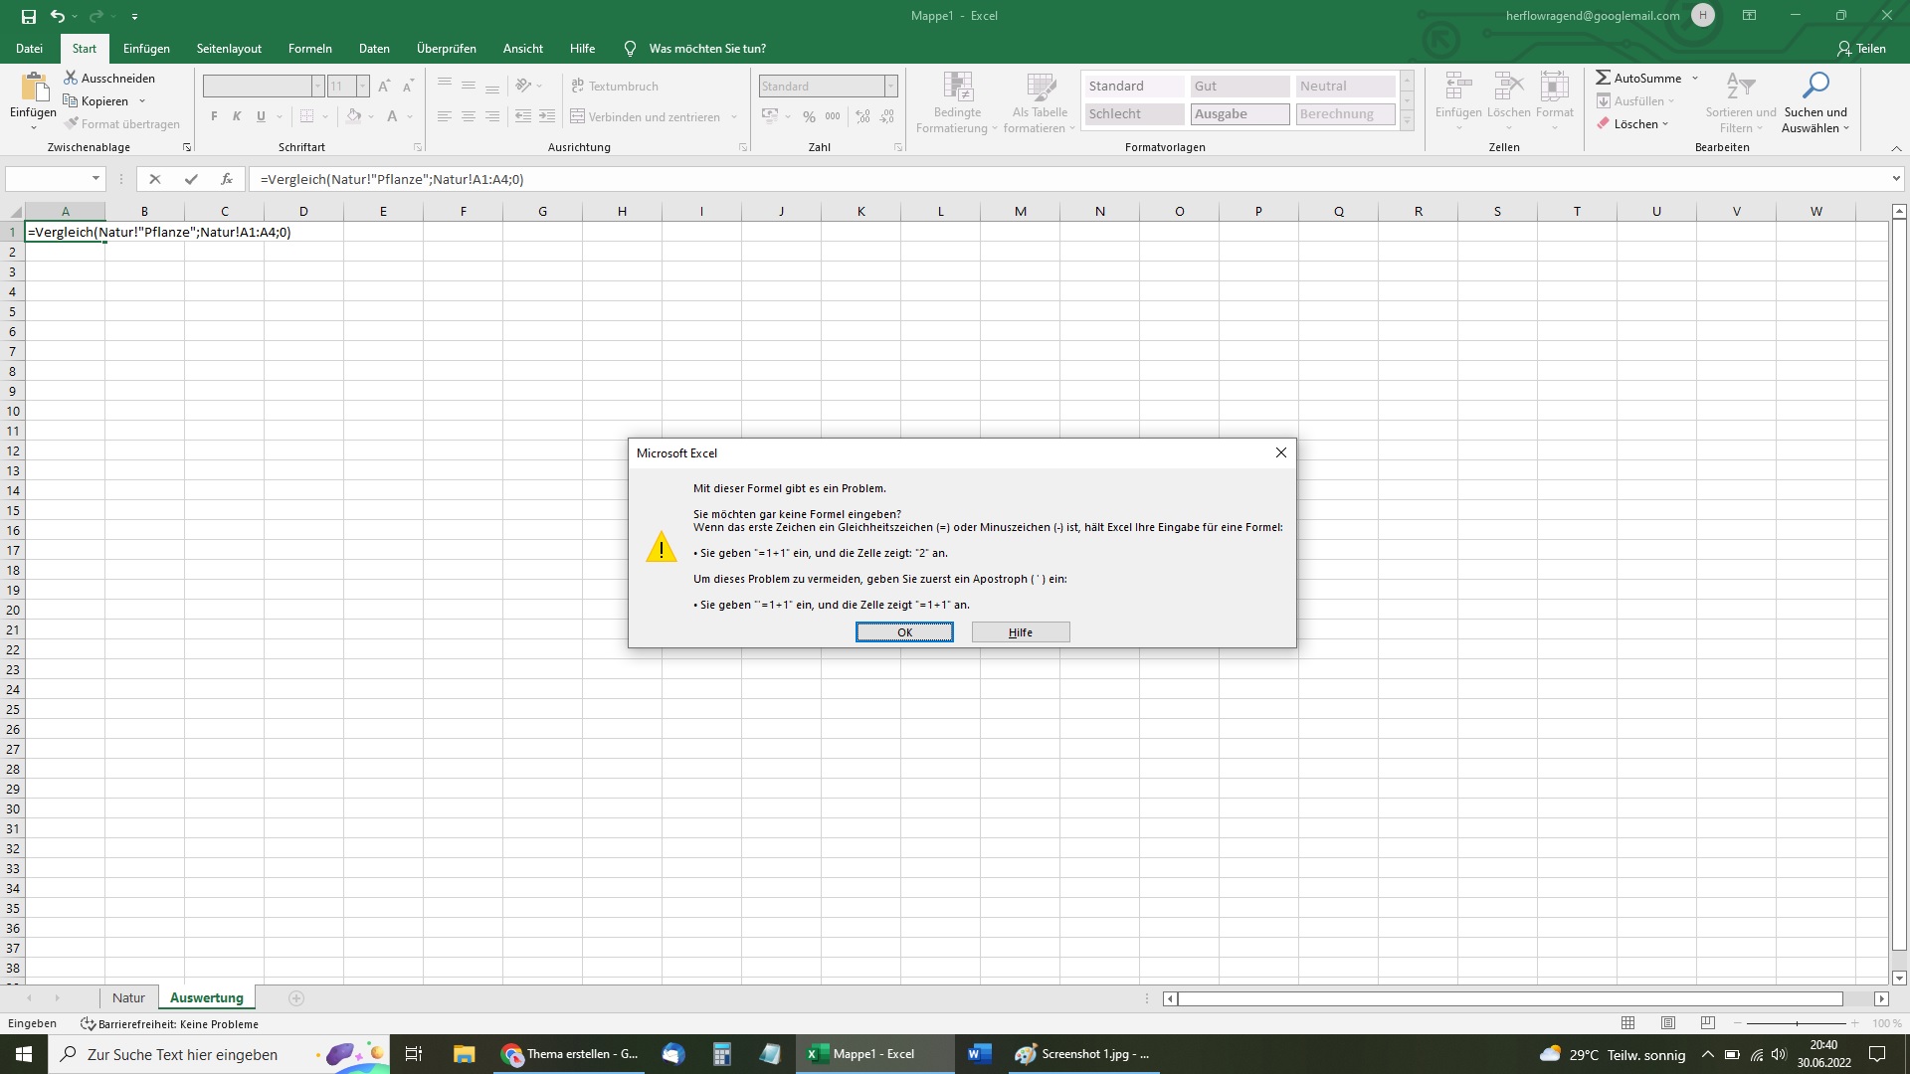This screenshot has width=1910, height=1074.
Task: Click the AutoSumme sigma icon
Action: click(1604, 78)
